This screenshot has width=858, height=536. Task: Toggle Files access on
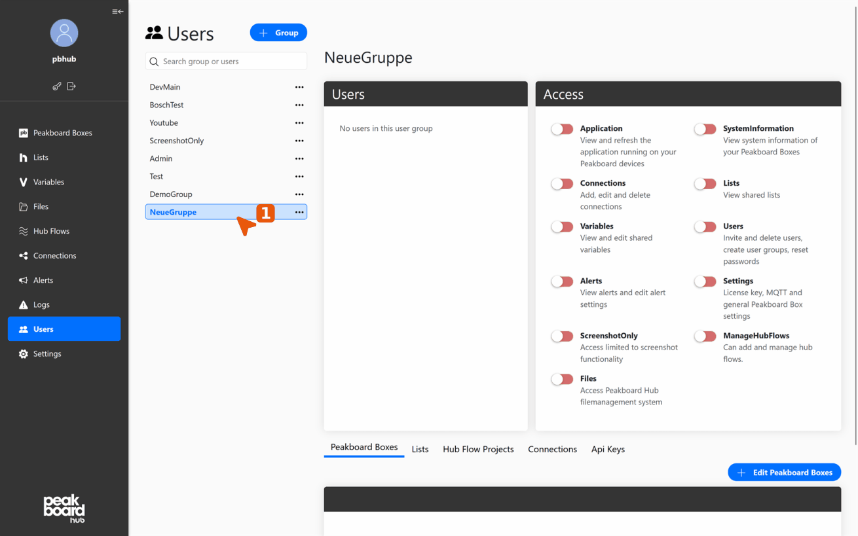coord(561,379)
